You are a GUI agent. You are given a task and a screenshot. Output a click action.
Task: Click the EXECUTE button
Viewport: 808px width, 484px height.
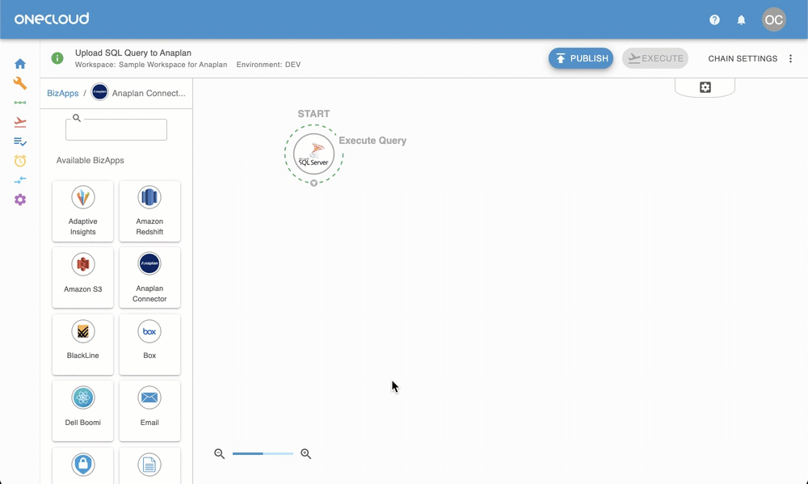[655, 58]
